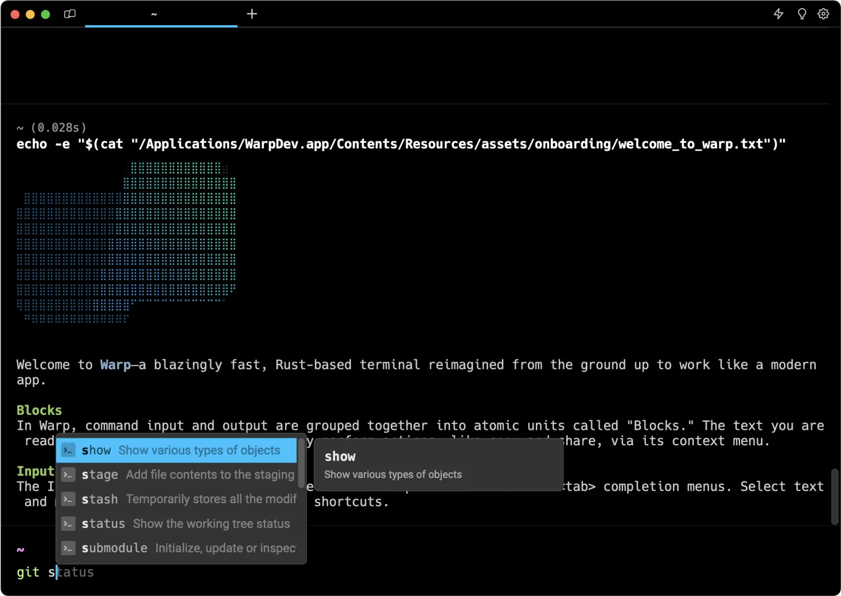This screenshot has height=596, width=841.
Task: Click the split-pane layout icon near the traffic lights
Action: 69,14
